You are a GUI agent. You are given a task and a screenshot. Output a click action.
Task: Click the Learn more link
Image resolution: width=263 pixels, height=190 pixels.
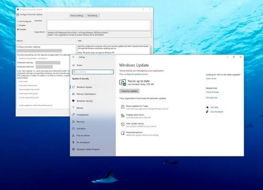pos(211,78)
